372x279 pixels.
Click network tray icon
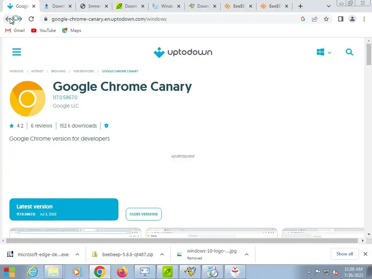point(327,272)
